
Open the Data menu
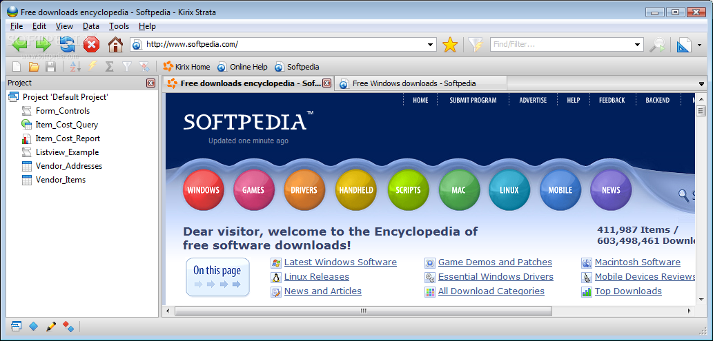91,26
